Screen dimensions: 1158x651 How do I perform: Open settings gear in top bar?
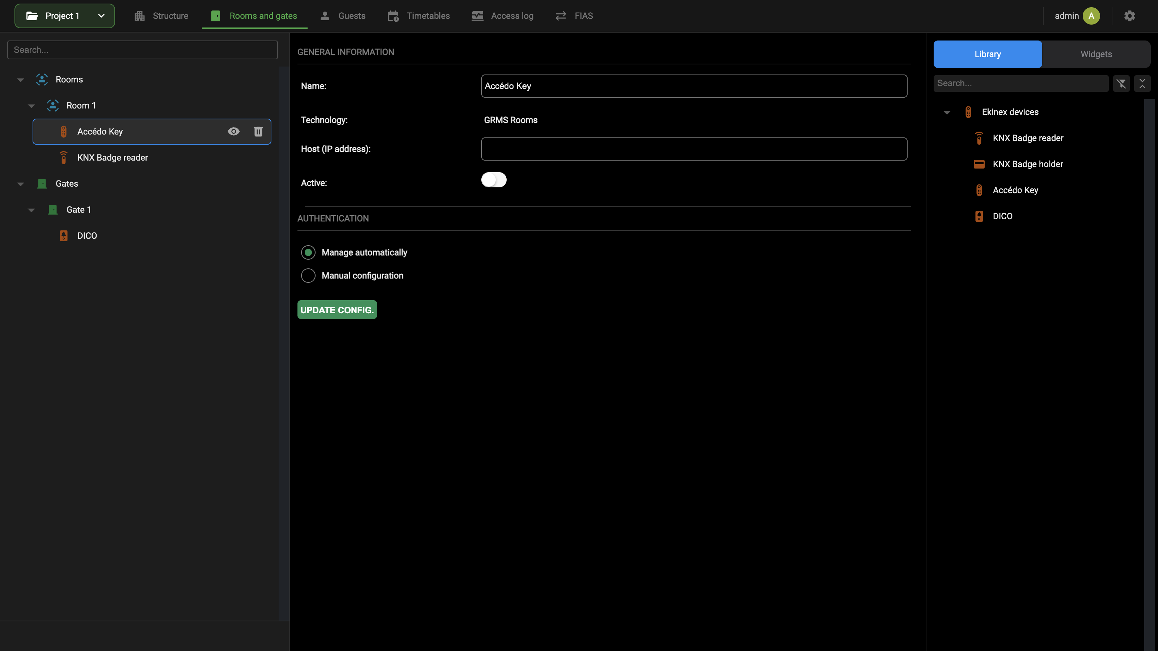[x=1130, y=16]
